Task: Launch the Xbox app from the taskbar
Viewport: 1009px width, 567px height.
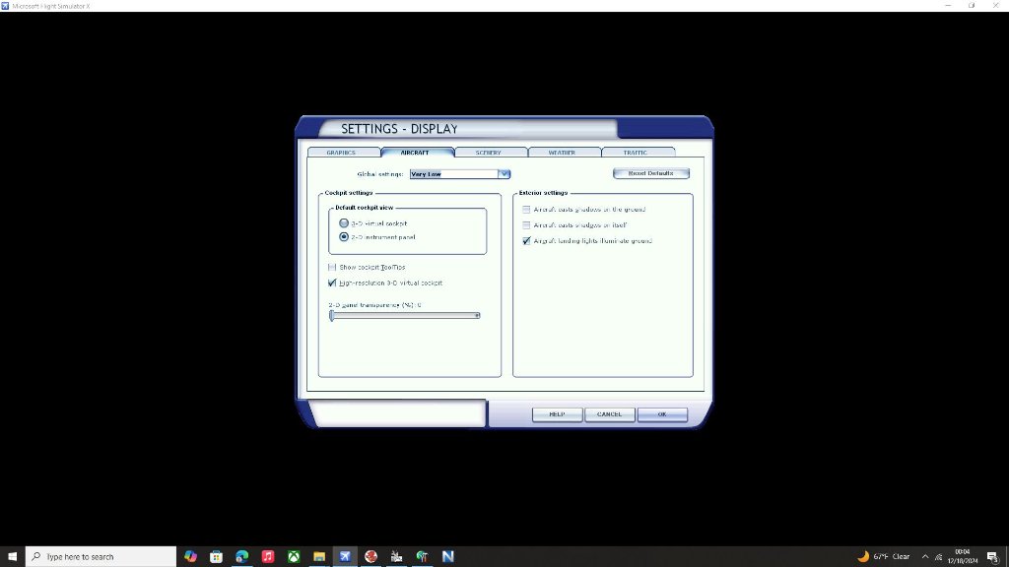Action: click(294, 556)
